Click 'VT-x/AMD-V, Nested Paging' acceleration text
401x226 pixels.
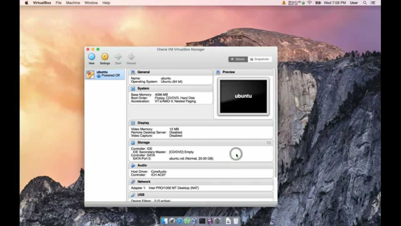(x=175, y=101)
